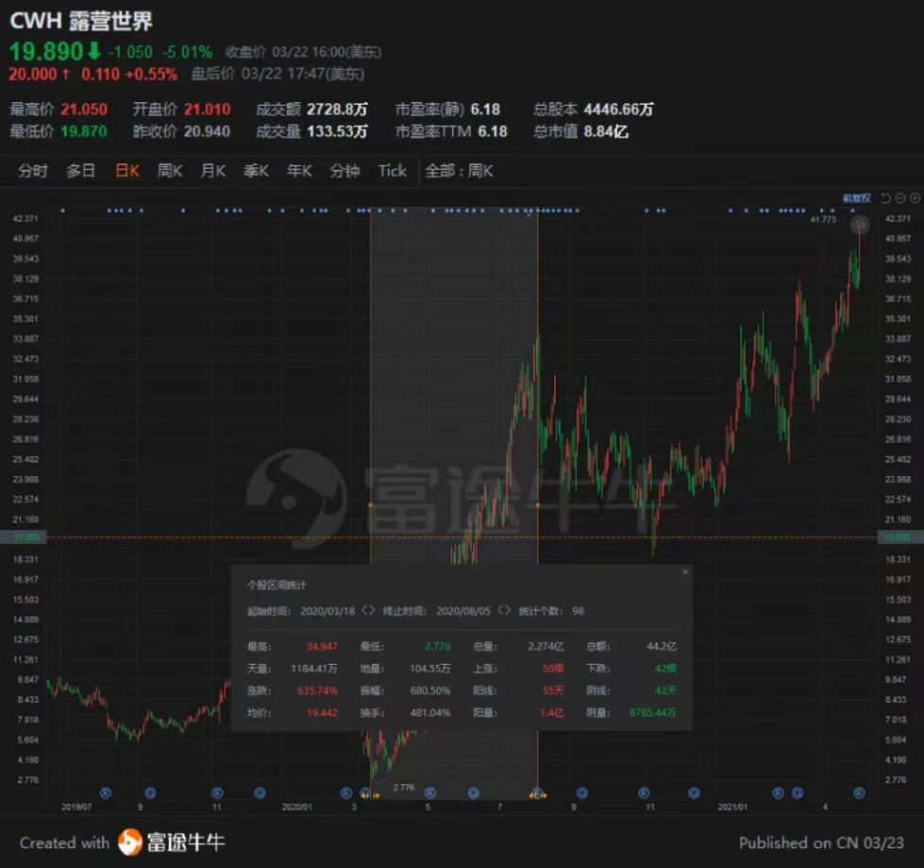924x868 pixels.
Task: Expand the 分钟 minute-interval options
Action: click(344, 171)
